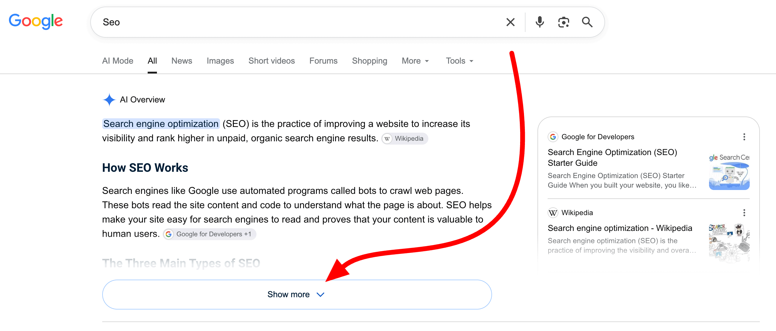
Task: Click the Google logo
Action: pos(36,22)
